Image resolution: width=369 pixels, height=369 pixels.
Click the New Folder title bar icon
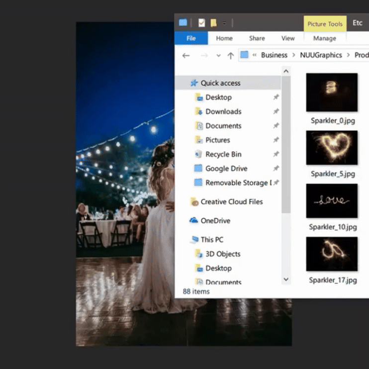point(213,23)
